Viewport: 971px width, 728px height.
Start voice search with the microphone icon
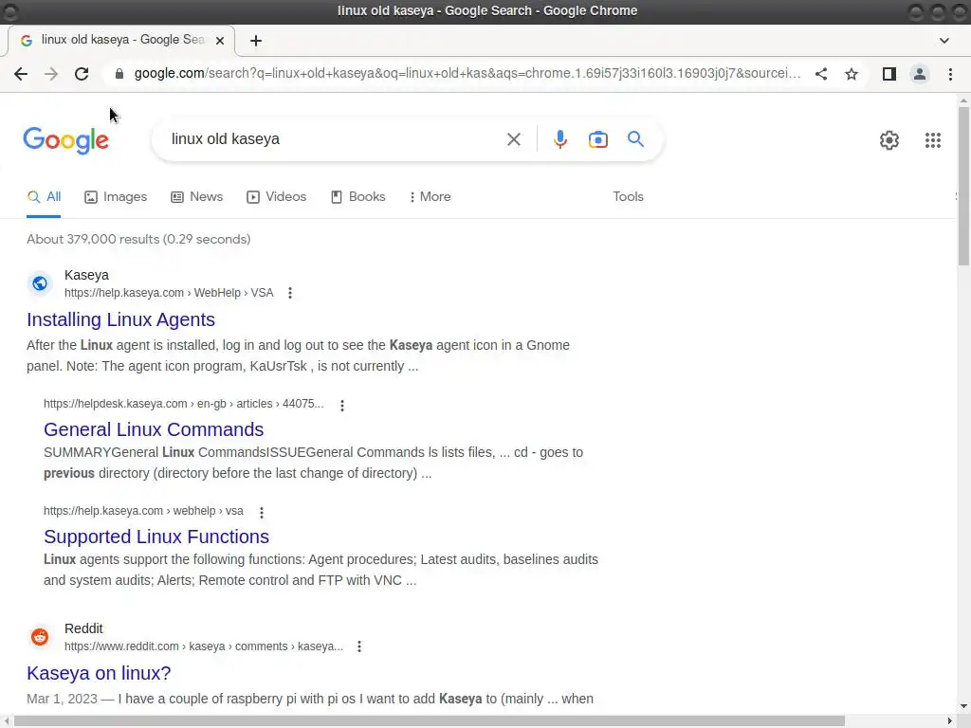(560, 139)
